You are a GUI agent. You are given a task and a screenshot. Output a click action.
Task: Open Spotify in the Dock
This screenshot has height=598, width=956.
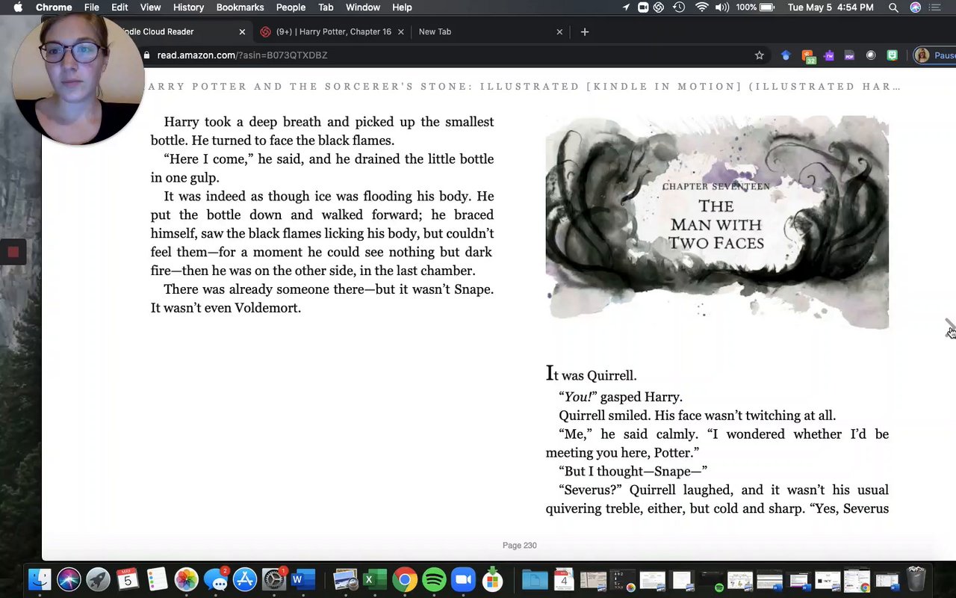[434, 579]
